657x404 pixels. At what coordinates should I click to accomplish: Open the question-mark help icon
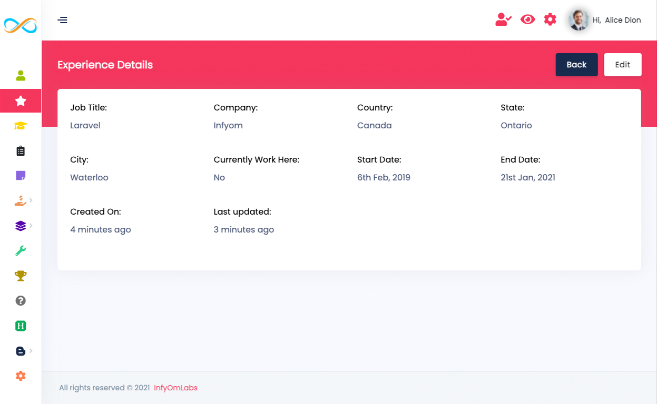point(21,300)
